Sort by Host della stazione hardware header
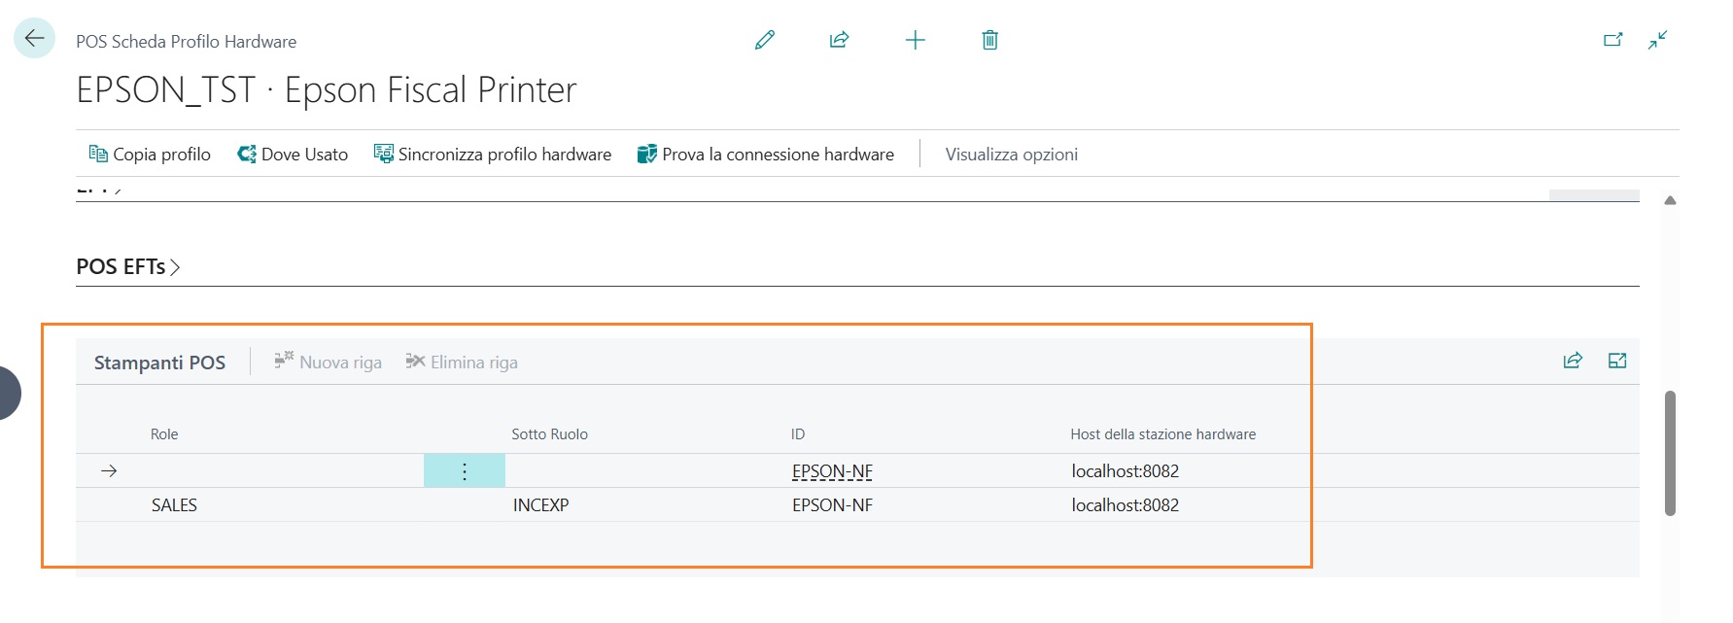This screenshot has width=1733, height=623. [1163, 434]
